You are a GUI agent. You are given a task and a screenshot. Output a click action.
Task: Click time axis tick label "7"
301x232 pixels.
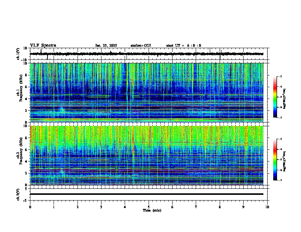tap(196, 207)
